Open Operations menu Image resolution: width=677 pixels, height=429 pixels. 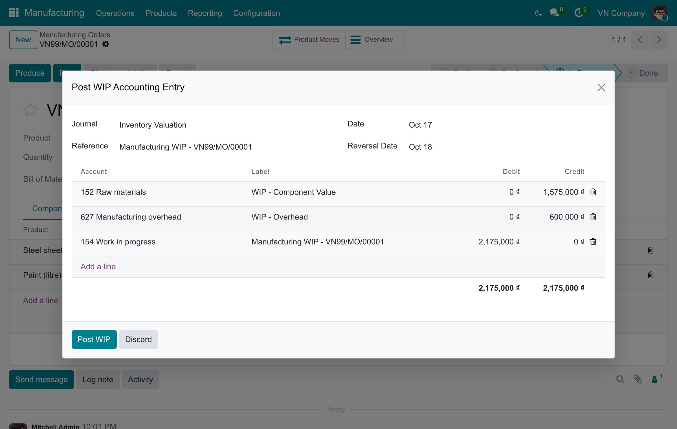(x=115, y=13)
